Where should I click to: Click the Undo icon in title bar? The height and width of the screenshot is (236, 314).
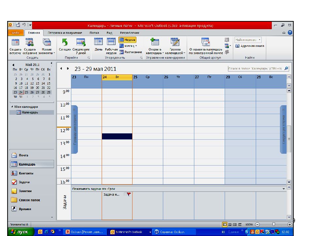pyautogui.click(x=24, y=25)
